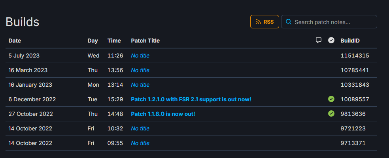
Task: Click green checkmark for Patch 1.2.1.0 row
Action: pos(331,99)
